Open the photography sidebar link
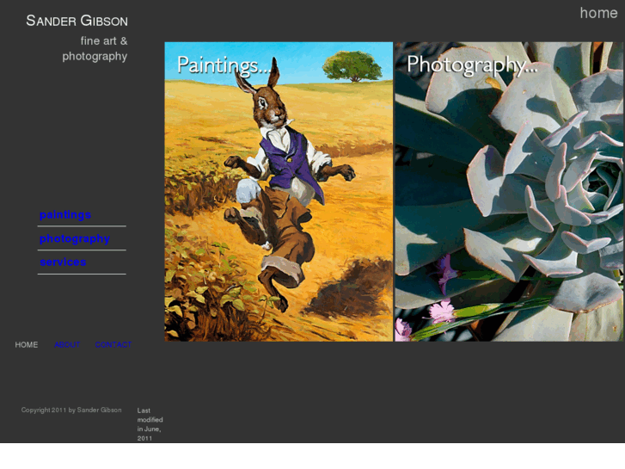 75,238
